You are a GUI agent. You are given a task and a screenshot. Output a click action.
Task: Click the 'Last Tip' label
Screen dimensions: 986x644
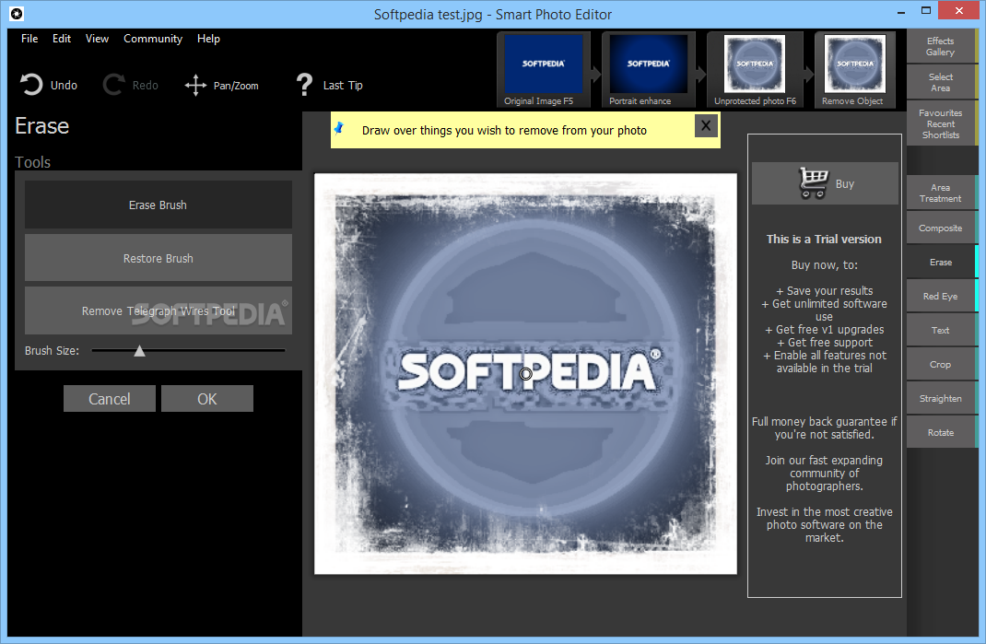click(x=343, y=85)
